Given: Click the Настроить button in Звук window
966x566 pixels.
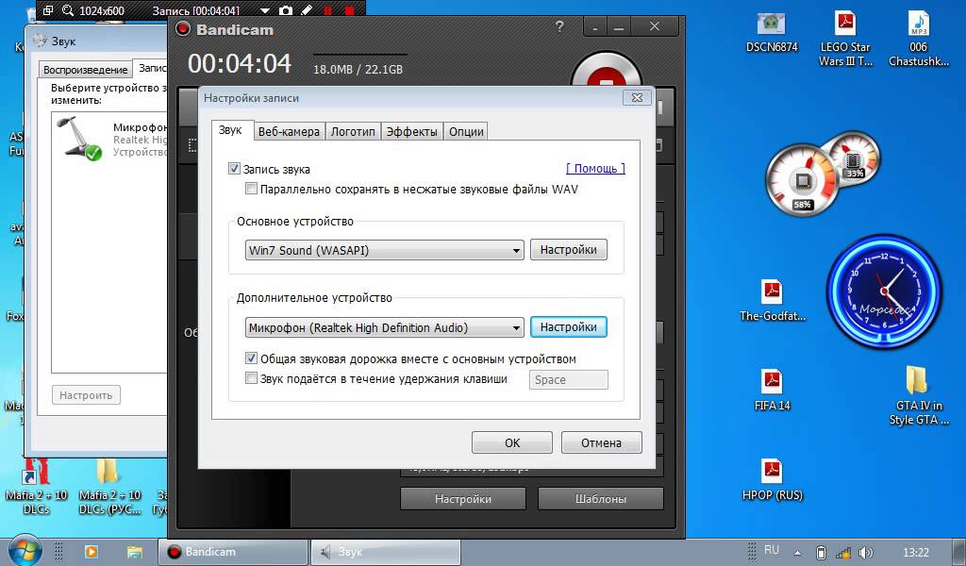Looking at the screenshot, I should (86, 394).
